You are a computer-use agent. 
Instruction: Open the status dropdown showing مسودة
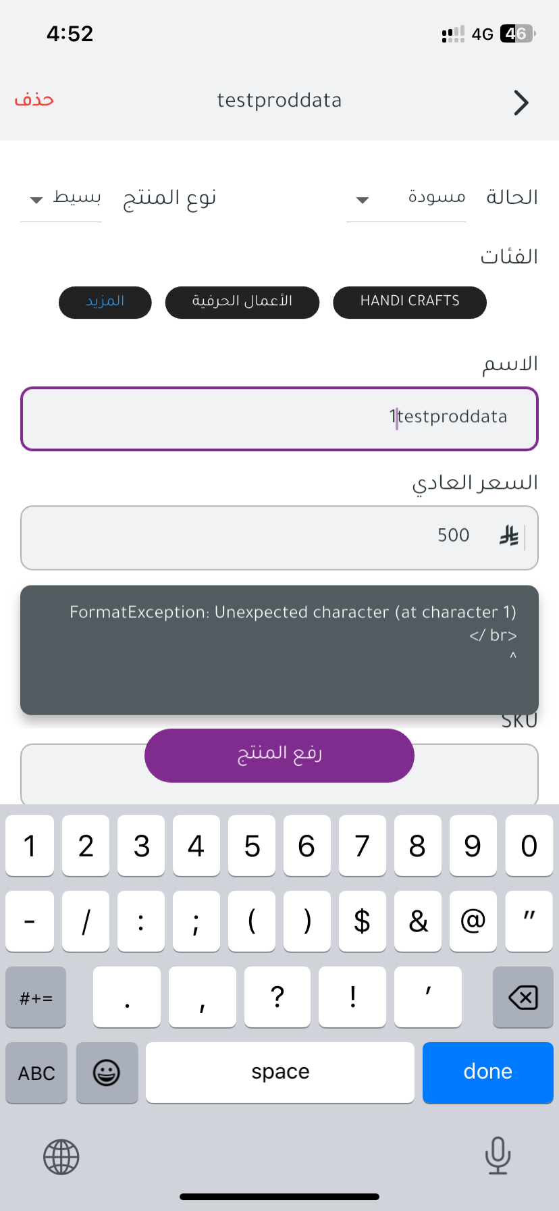coord(406,199)
